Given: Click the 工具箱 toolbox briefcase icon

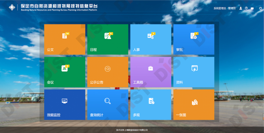Looking at the screenshot, I should click(x=150, y=68).
